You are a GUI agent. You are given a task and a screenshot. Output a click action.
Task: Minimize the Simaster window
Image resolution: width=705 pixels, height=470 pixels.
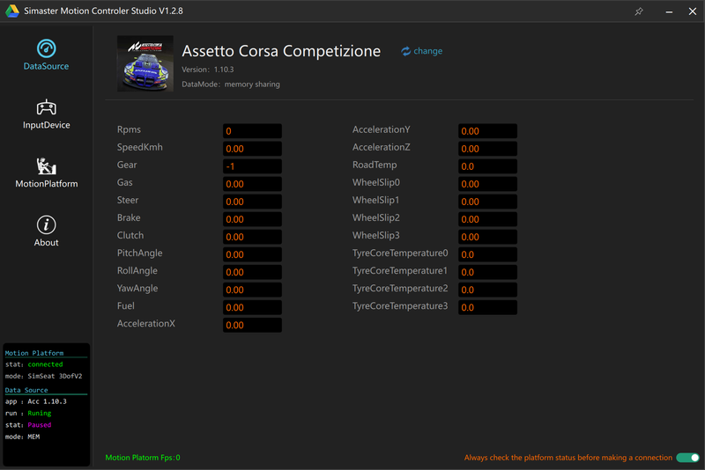click(669, 11)
